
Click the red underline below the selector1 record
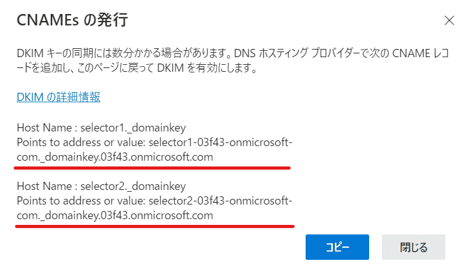click(152, 168)
